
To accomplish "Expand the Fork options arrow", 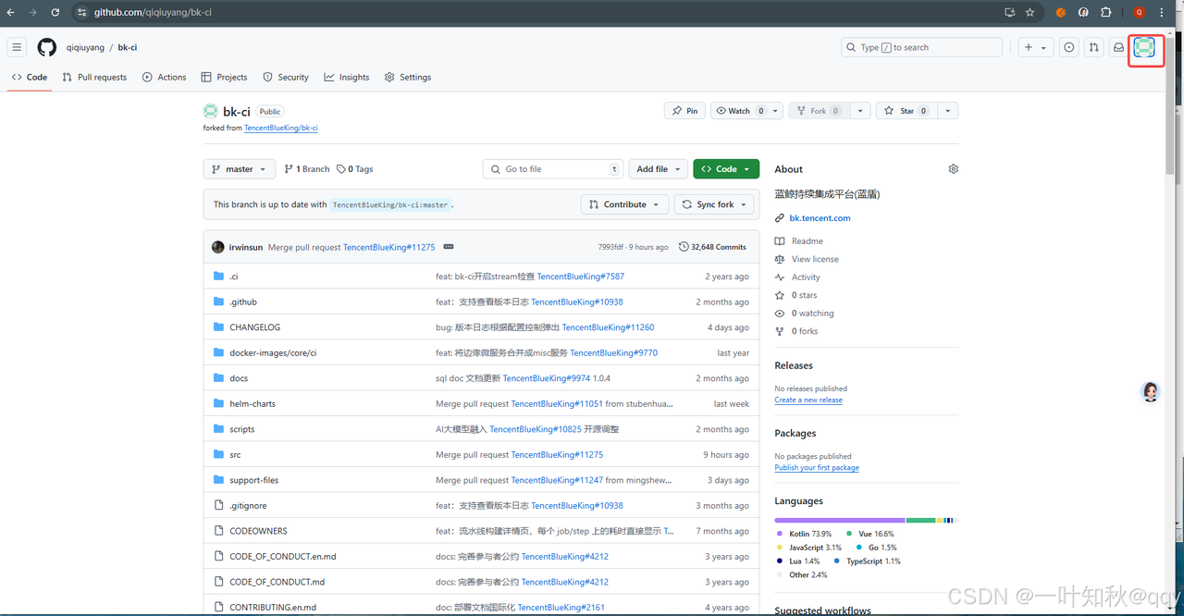I will (x=860, y=111).
